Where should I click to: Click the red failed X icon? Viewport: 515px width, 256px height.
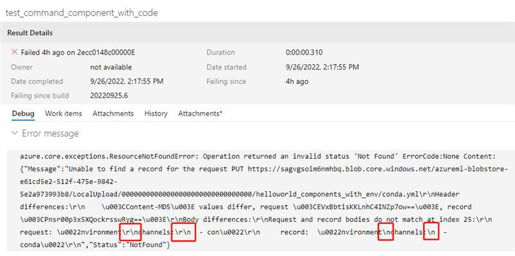14,52
